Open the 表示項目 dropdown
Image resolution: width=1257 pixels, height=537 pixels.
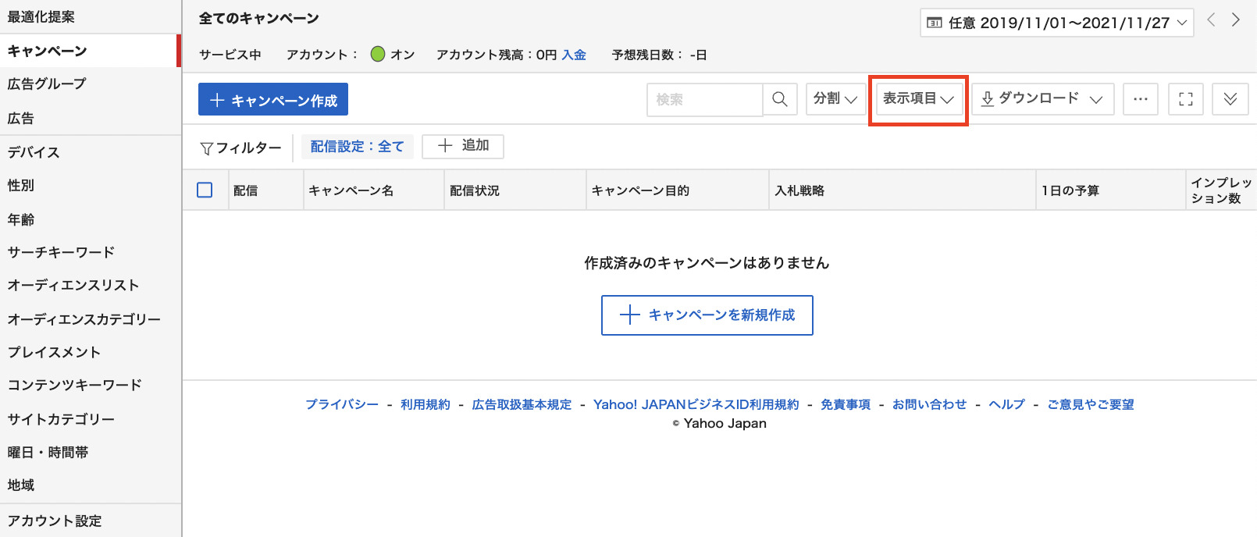pos(918,99)
